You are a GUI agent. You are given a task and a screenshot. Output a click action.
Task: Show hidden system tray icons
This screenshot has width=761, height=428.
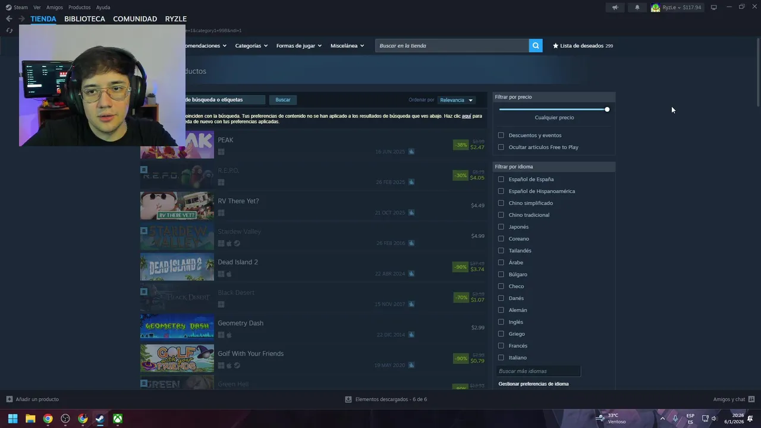click(x=662, y=418)
